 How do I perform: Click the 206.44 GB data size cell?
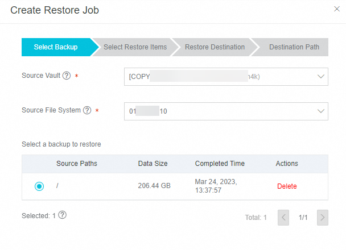154,186
